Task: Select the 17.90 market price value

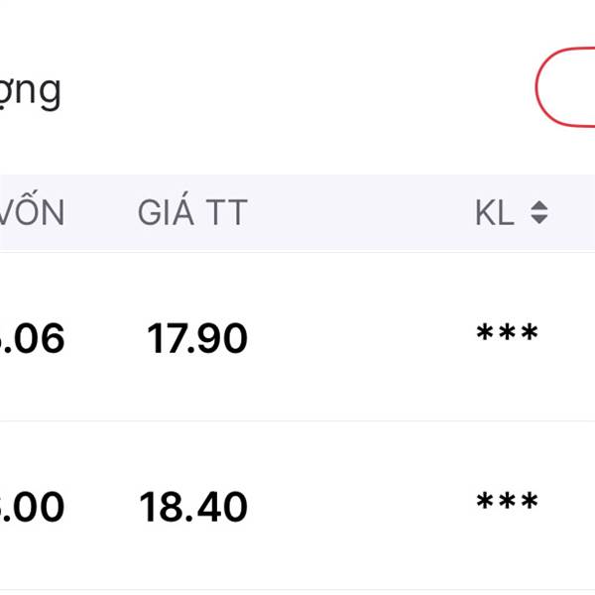Action: click(x=197, y=338)
